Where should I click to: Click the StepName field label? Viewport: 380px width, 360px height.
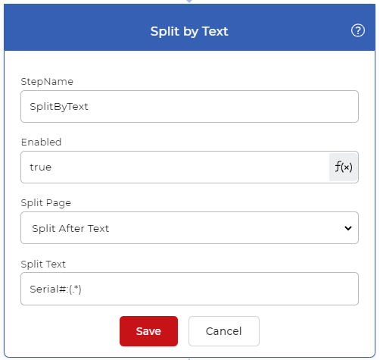click(x=47, y=82)
